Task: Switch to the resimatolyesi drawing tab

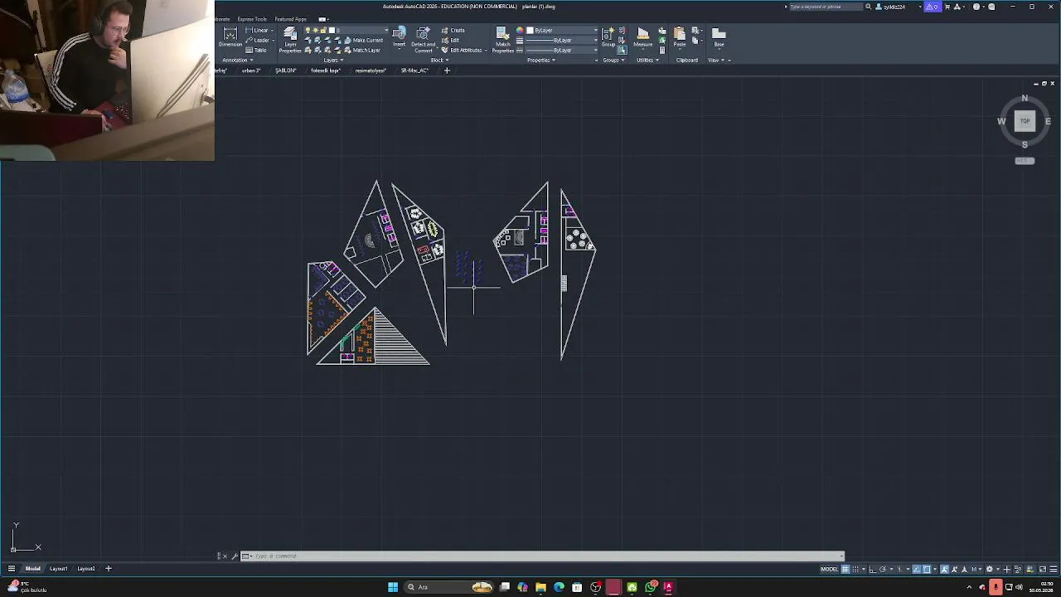Action: pyautogui.click(x=371, y=70)
